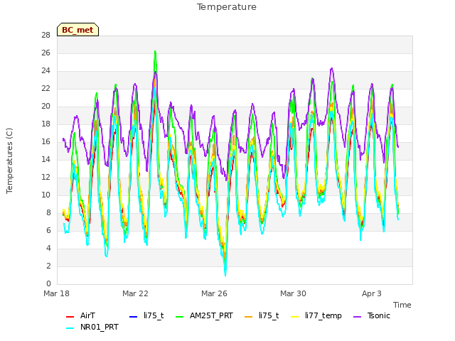Click the Time axis label
This screenshot has height=341, width=455.
[x=402, y=305]
